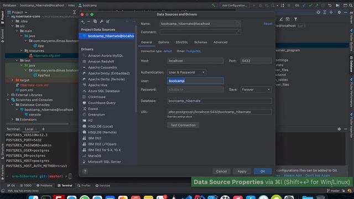Collapse the Scratches and Consoles node
354x199 pixels.
(x=8, y=100)
